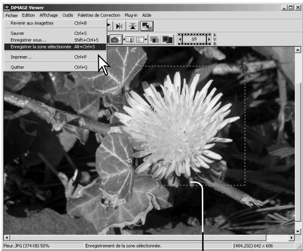The width and height of the screenshot is (303, 251).
Task: Open the Affichage menu
Action: (49, 15)
